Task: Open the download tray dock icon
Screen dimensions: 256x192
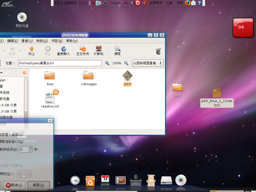Action: point(136,180)
